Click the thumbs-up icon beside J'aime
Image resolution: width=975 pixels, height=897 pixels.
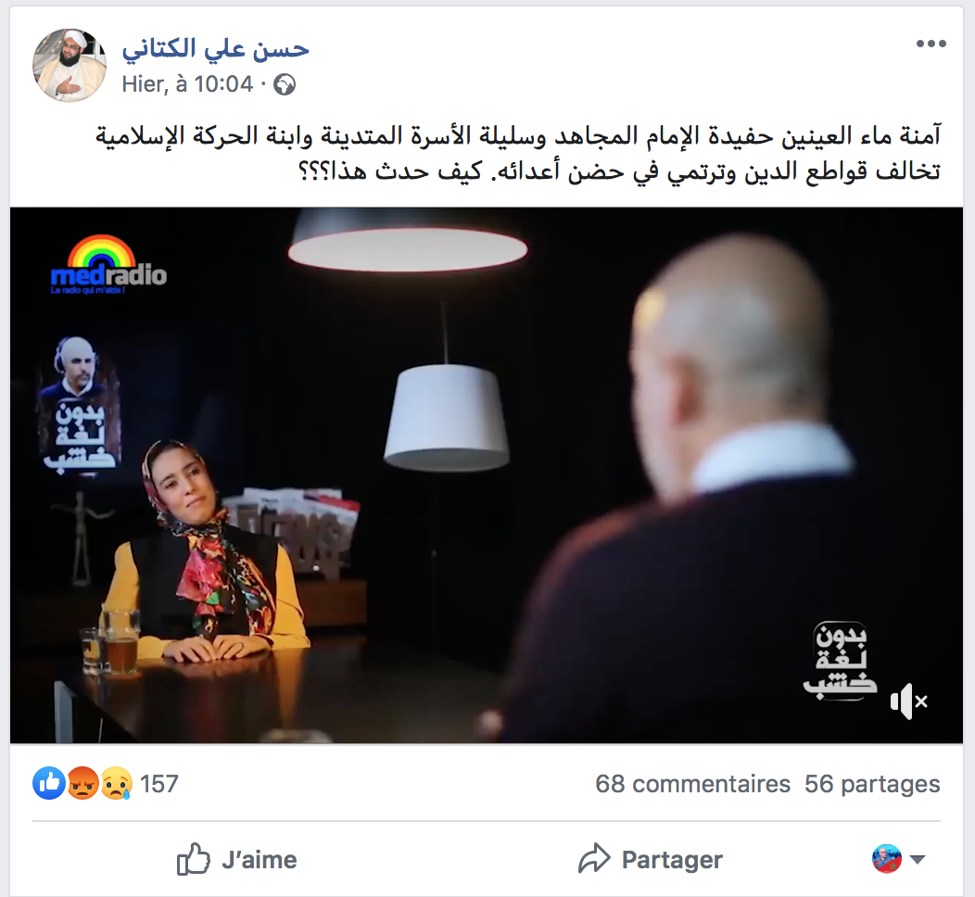pyautogui.click(x=194, y=859)
